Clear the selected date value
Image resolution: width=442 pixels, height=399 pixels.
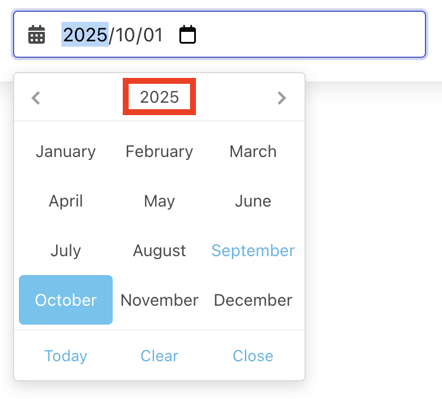(x=159, y=356)
